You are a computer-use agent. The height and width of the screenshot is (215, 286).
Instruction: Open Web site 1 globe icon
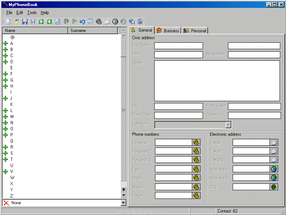pos(274,169)
